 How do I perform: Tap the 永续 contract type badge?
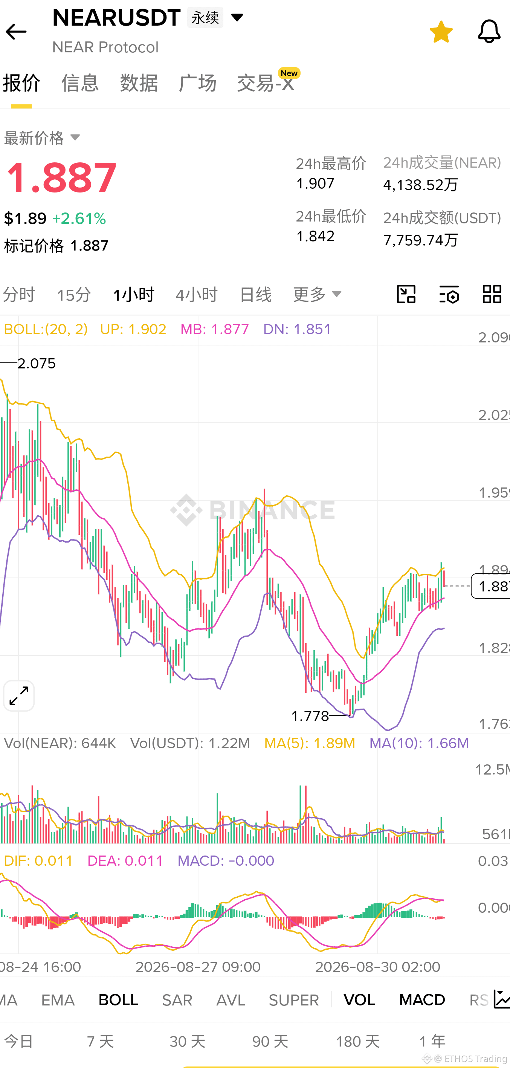coord(205,17)
